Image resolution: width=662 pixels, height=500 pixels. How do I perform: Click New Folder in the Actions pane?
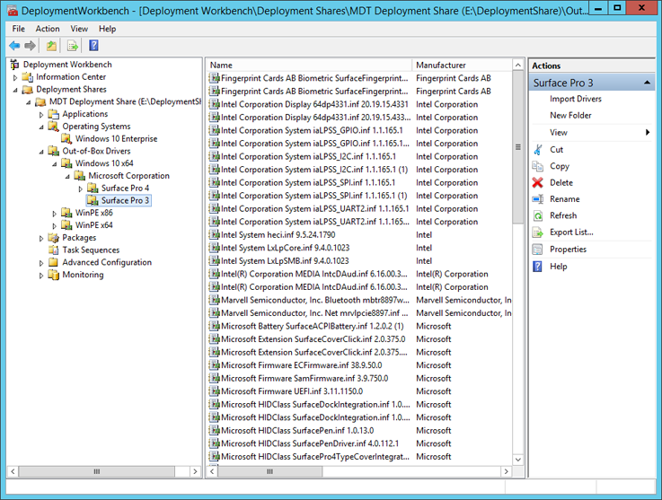pos(570,116)
